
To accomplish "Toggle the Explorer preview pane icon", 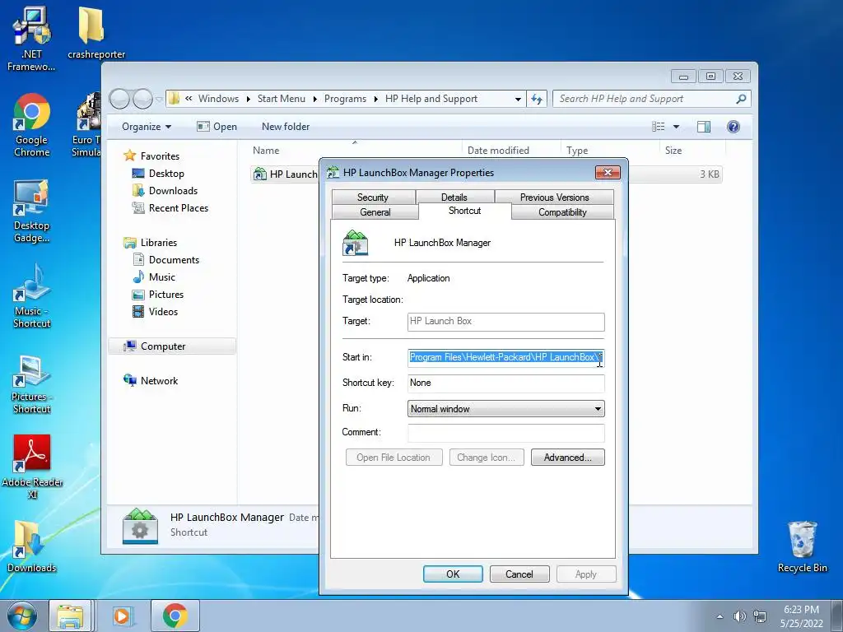I will coord(704,127).
